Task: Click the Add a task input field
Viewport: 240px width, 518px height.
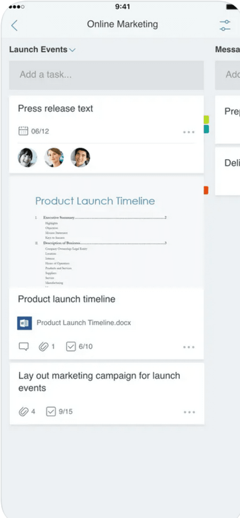Action: (x=106, y=75)
